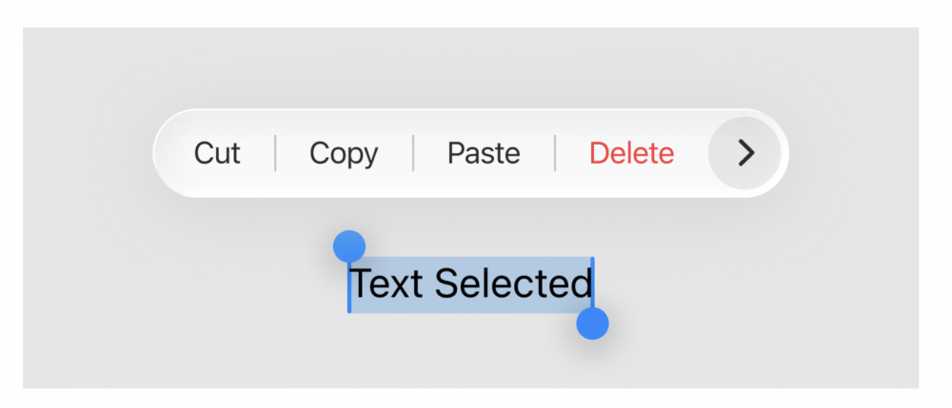This screenshot has width=952, height=408.
Task: Choose Copy from the popup menu
Action: tap(344, 153)
